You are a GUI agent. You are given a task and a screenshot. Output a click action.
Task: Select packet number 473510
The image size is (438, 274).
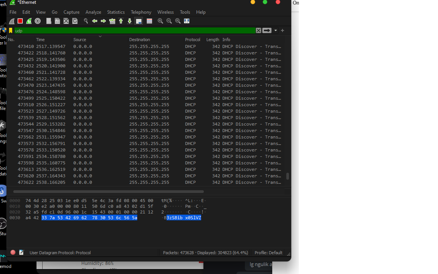pos(145,105)
